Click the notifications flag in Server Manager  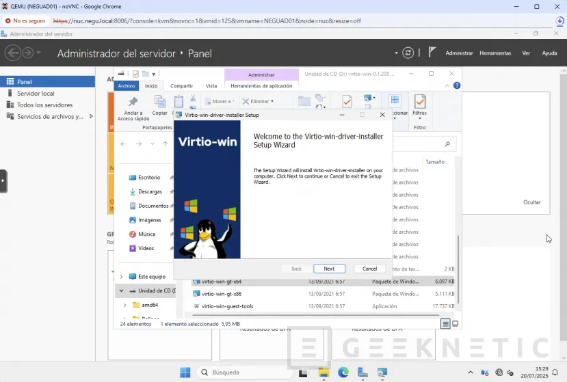pos(432,53)
